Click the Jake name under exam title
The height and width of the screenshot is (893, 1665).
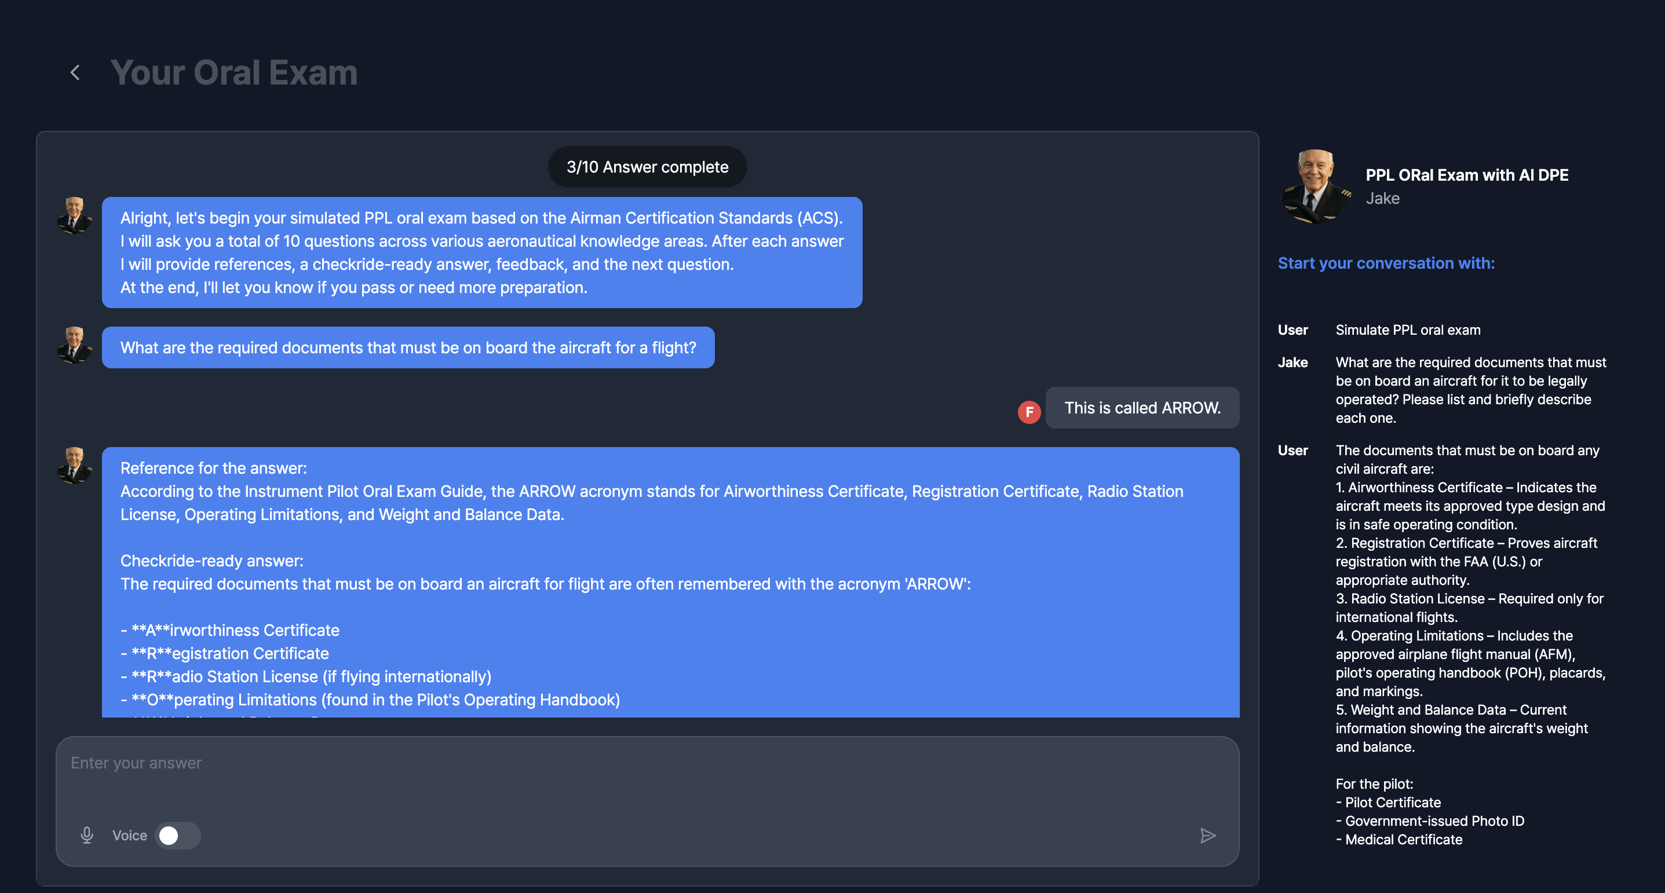point(1382,199)
